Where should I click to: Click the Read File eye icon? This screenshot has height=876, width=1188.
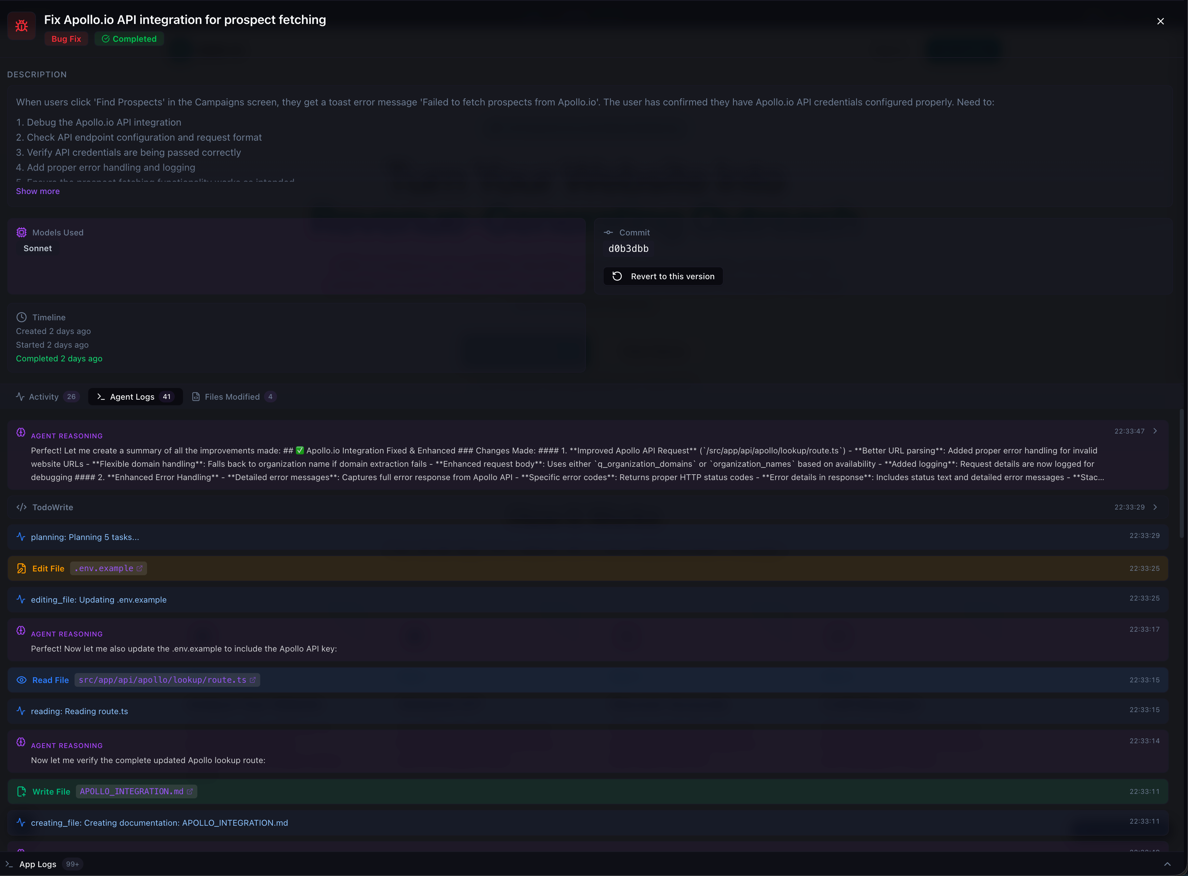click(x=21, y=680)
